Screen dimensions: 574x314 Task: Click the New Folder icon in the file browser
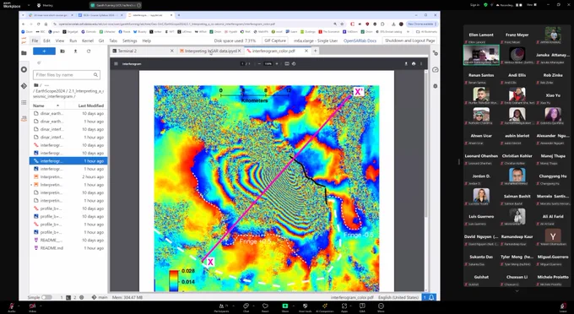pyautogui.click(x=62, y=51)
